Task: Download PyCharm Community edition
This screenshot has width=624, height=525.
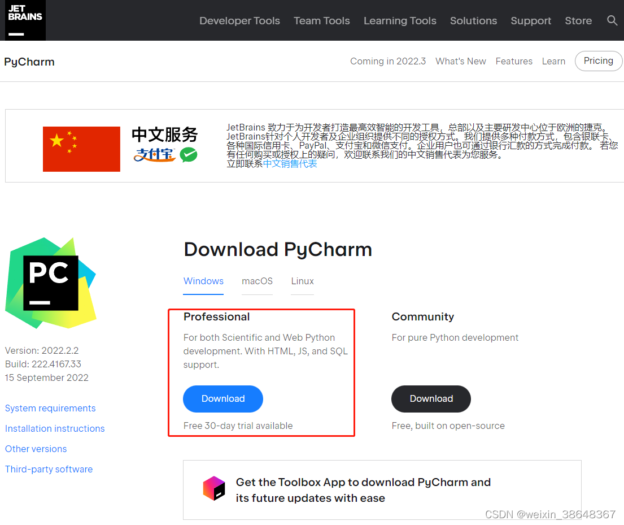Action: point(431,399)
